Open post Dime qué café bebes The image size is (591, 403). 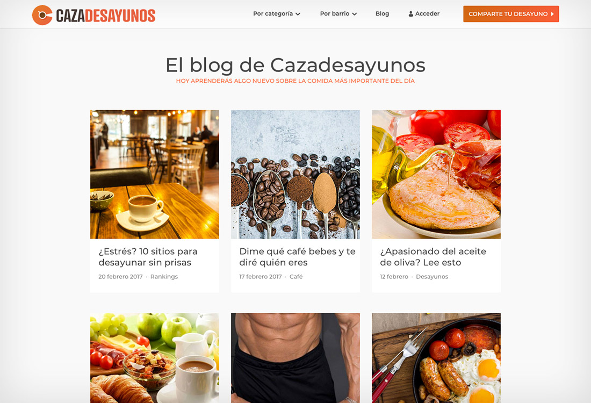tap(298, 257)
